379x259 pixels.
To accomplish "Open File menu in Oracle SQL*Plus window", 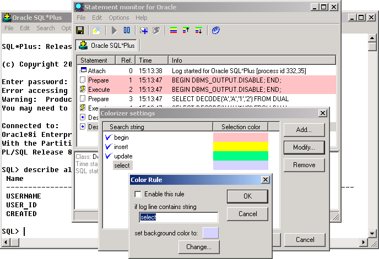I will pos(9,28).
